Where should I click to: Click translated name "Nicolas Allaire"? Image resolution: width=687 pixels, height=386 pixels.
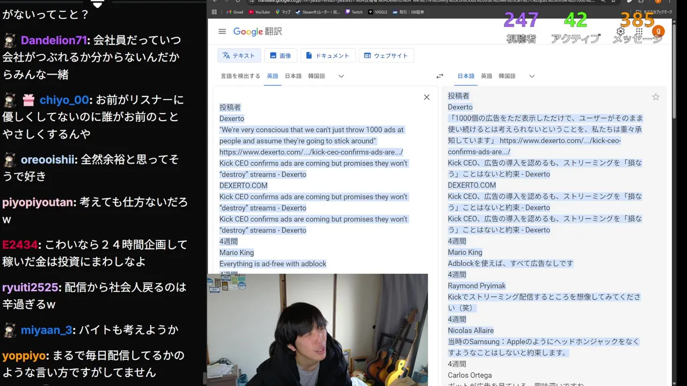[x=471, y=330]
